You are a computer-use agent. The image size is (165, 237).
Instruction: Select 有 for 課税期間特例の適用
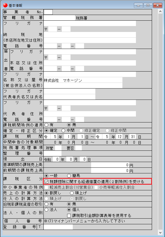click(x=47, y=125)
